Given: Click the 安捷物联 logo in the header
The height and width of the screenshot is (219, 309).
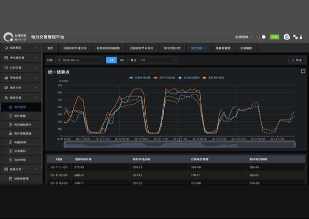Looking at the screenshot, I should tap(9, 37).
